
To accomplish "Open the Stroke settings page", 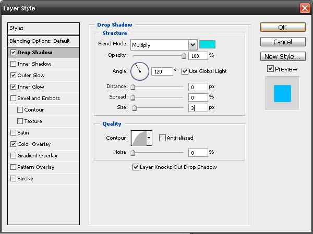I will (x=25, y=179).
